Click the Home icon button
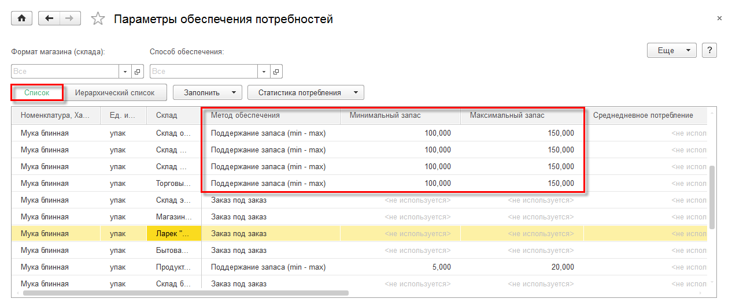The height and width of the screenshot is (306, 732). click(x=22, y=18)
